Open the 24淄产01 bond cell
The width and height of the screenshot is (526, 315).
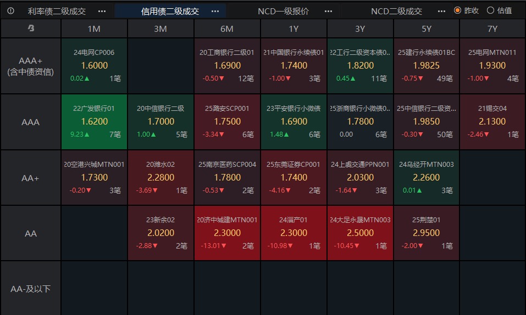pos(294,233)
